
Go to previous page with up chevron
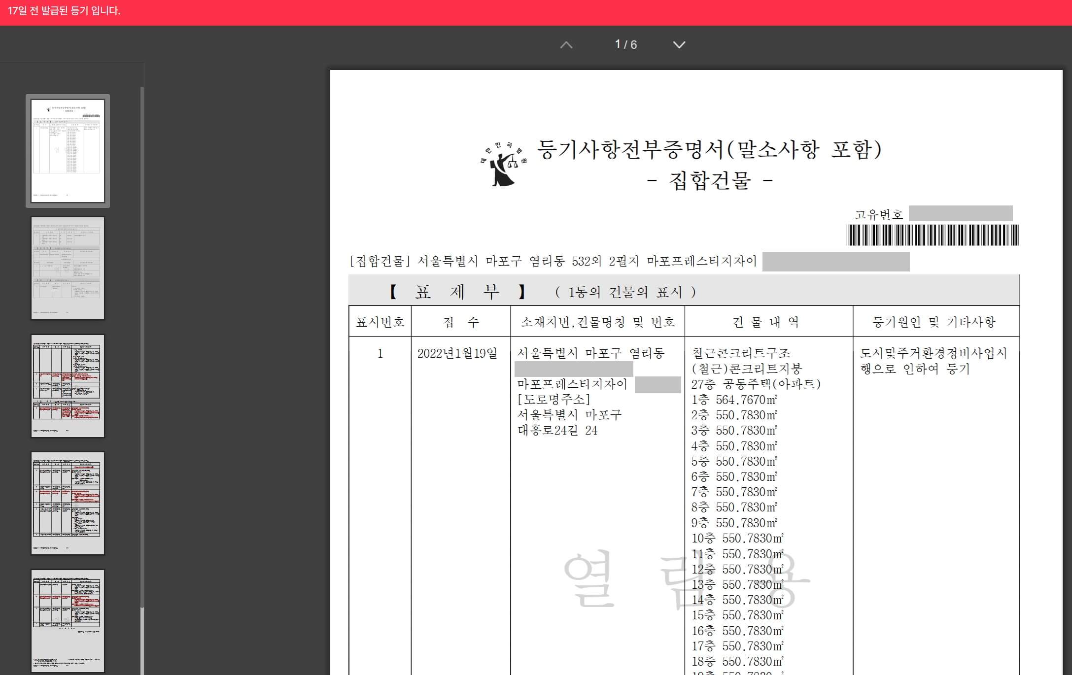pos(566,45)
